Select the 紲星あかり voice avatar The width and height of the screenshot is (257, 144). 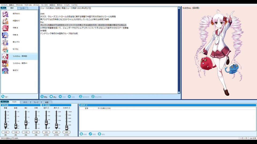coord(5,21)
